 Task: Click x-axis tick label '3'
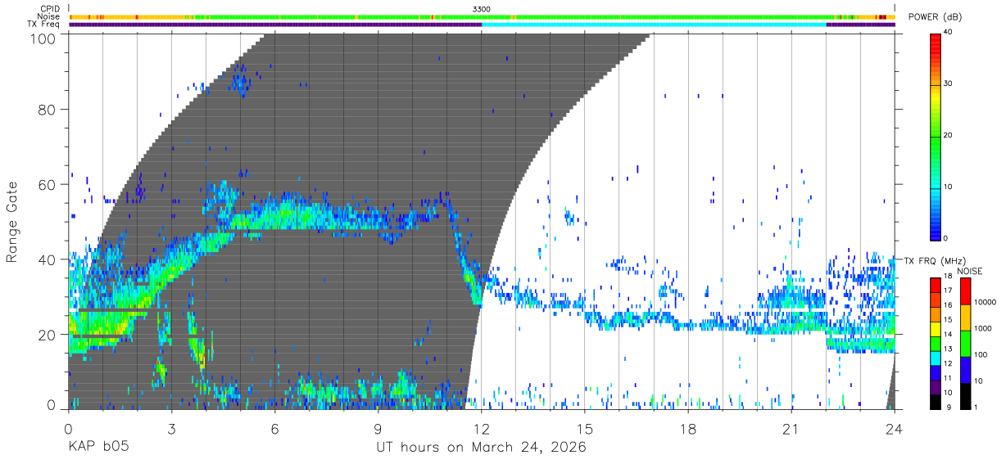click(x=171, y=430)
